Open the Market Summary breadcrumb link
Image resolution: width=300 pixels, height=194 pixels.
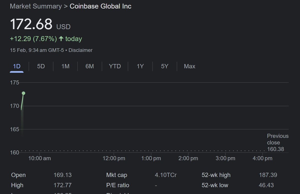click(36, 6)
